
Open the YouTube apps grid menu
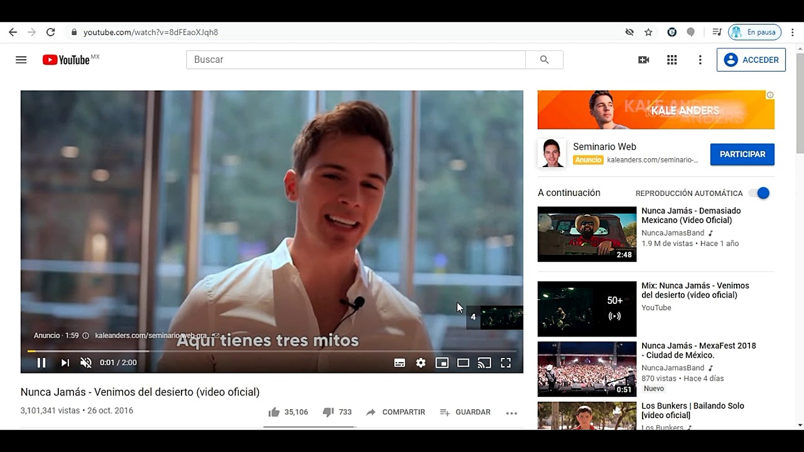coord(672,60)
